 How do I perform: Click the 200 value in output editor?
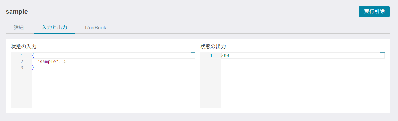click(x=225, y=56)
